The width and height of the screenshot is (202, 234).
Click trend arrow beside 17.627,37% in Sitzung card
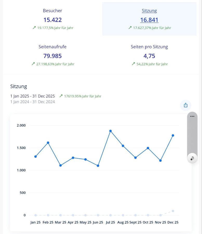click(130, 28)
